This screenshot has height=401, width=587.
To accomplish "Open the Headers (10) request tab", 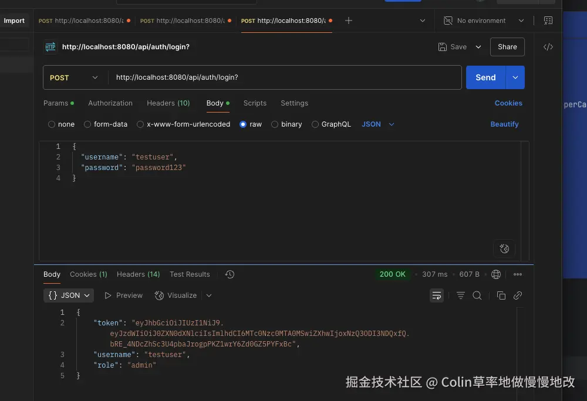I will [168, 103].
